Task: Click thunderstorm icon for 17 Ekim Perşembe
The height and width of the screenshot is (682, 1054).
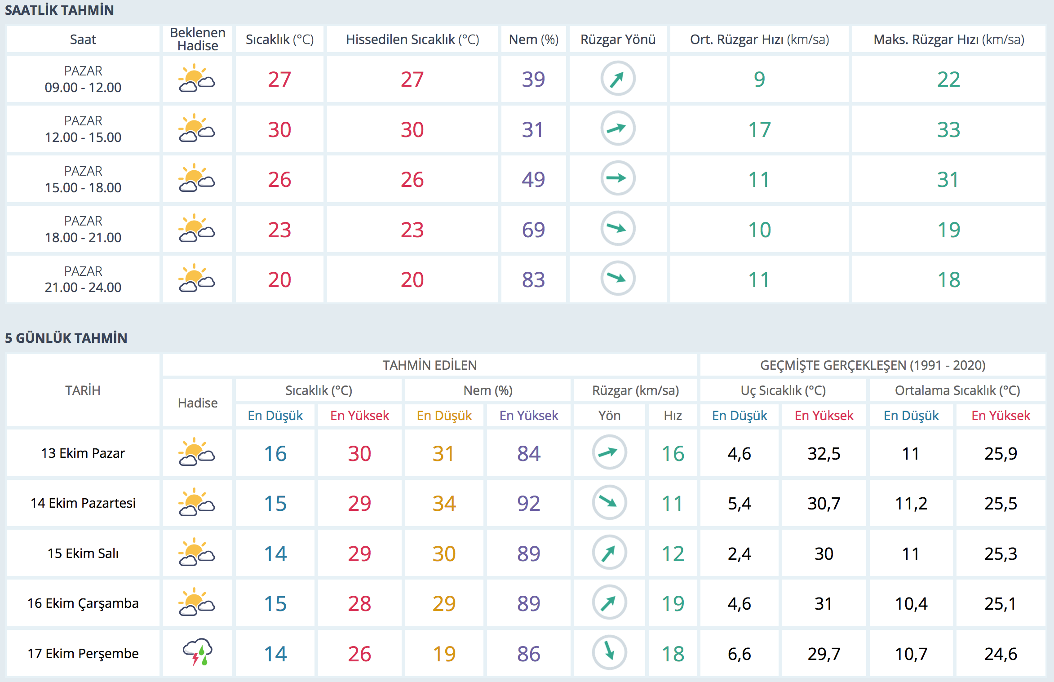Action: tap(197, 652)
